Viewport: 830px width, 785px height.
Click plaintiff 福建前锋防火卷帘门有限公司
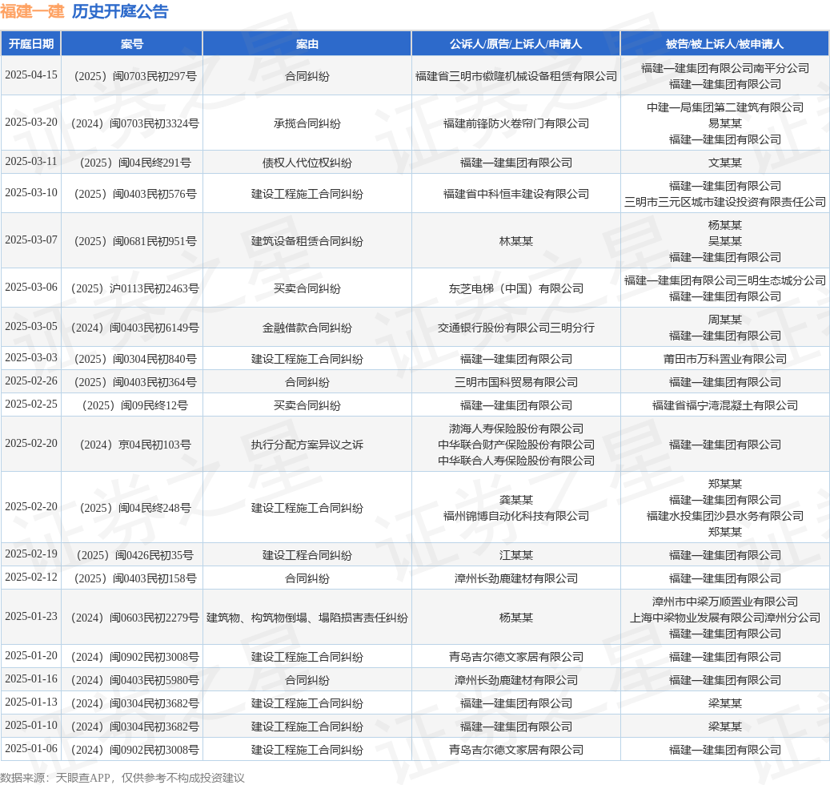click(x=515, y=123)
